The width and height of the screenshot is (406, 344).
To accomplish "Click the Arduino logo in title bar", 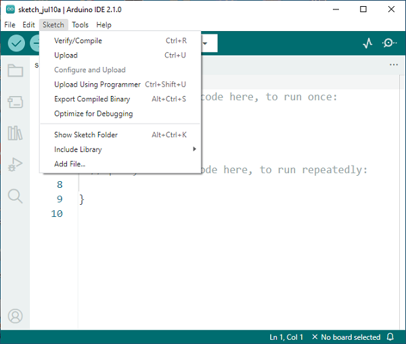I will (10, 9).
